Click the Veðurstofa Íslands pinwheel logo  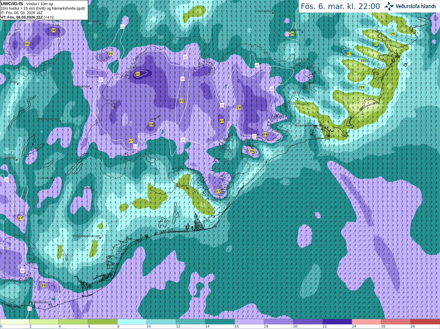coord(389,6)
